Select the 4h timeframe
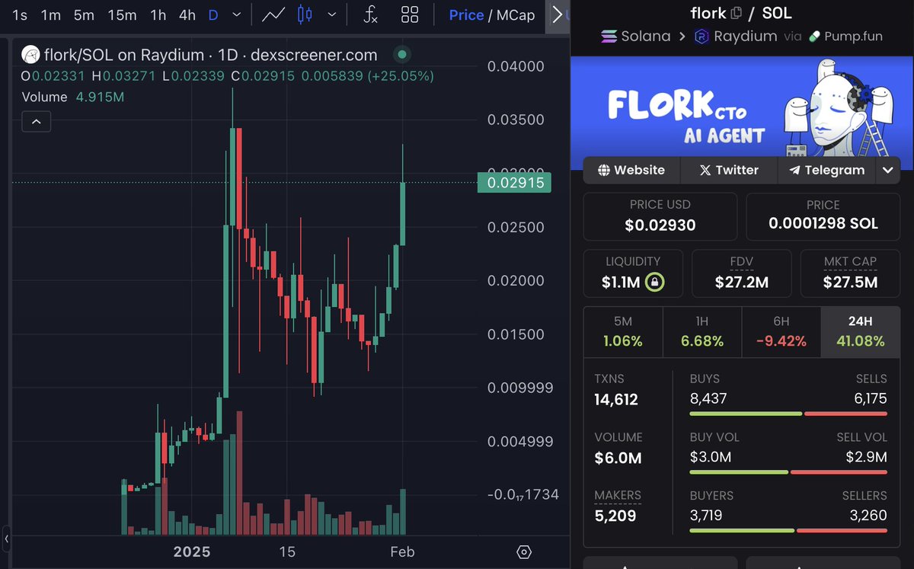914x569 pixels. point(187,14)
